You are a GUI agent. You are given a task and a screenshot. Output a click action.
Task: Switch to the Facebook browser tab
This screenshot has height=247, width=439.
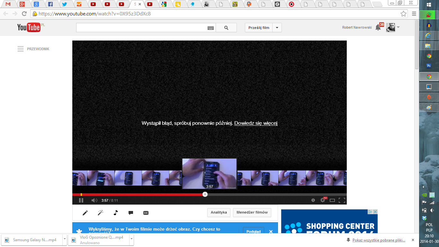(50, 4)
